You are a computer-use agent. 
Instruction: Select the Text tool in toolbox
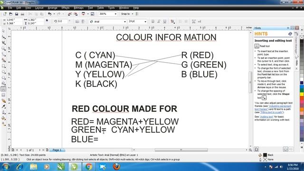(3, 89)
